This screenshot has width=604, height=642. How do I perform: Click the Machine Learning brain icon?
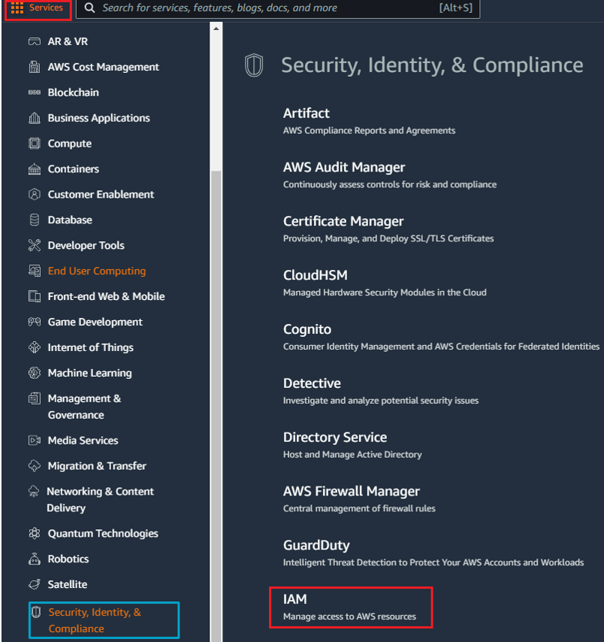click(x=35, y=373)
